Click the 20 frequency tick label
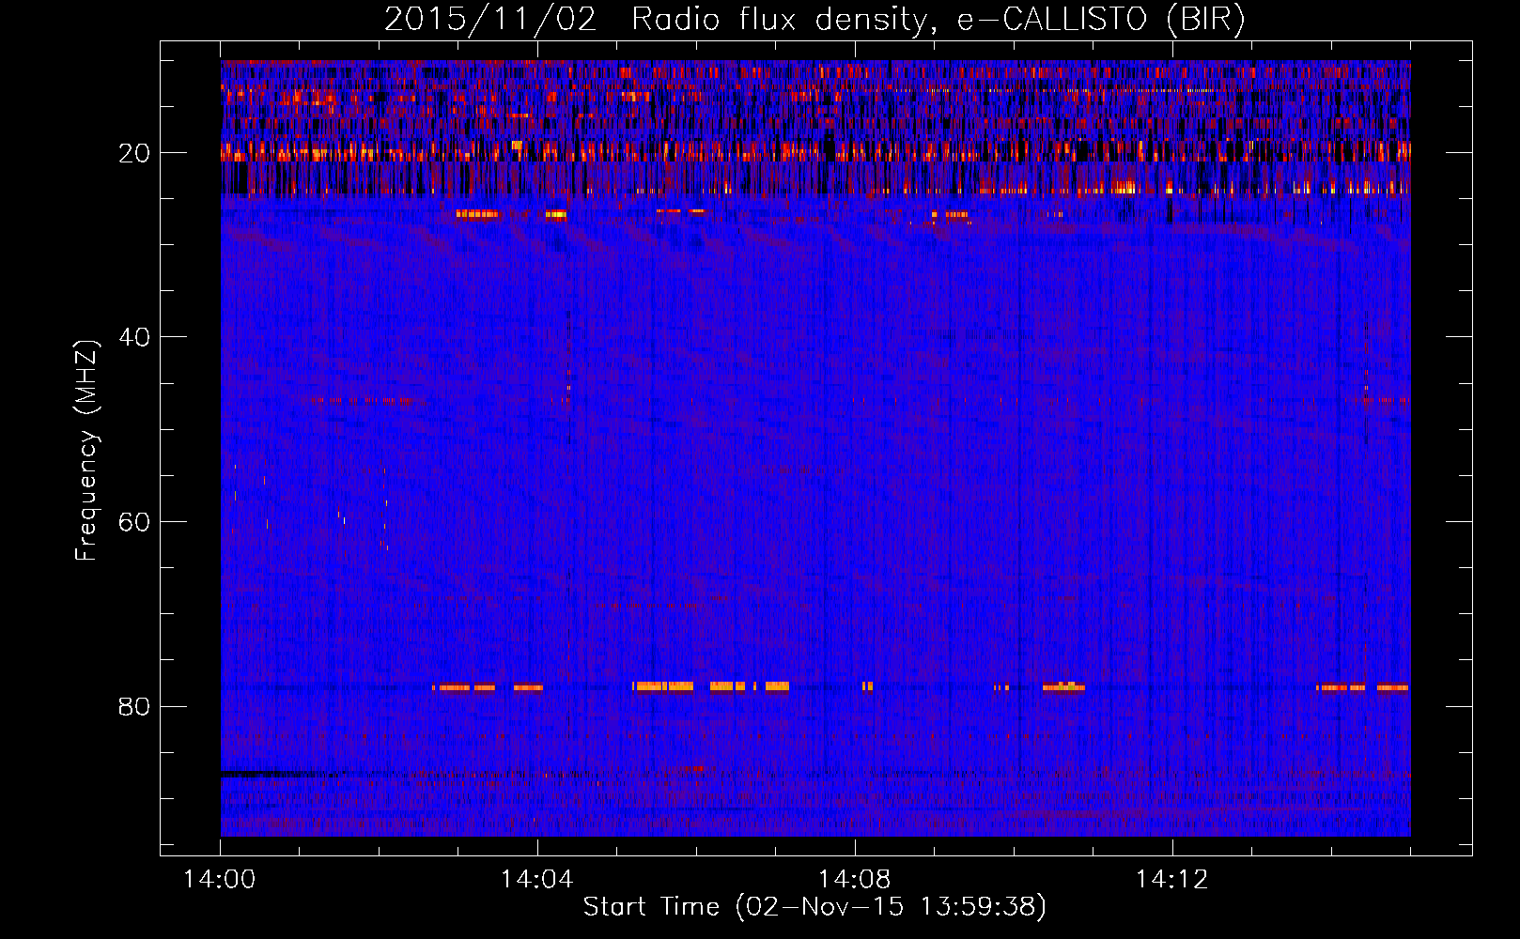This screenshot has height=939, width=1520. (134, 153)
